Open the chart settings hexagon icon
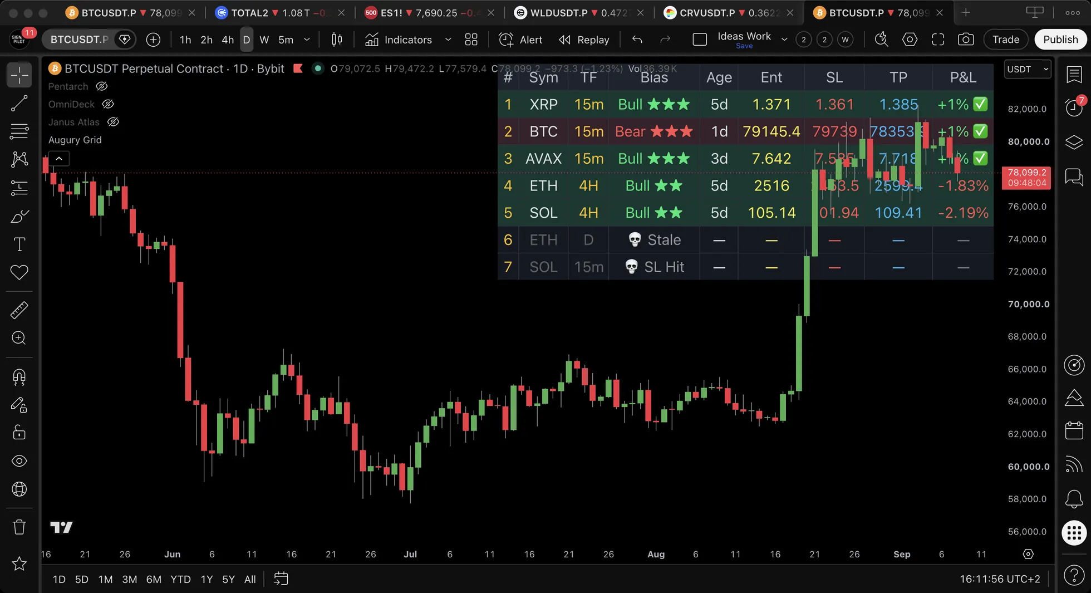This screenshot has height=593, width=1091. click(910, 40)
